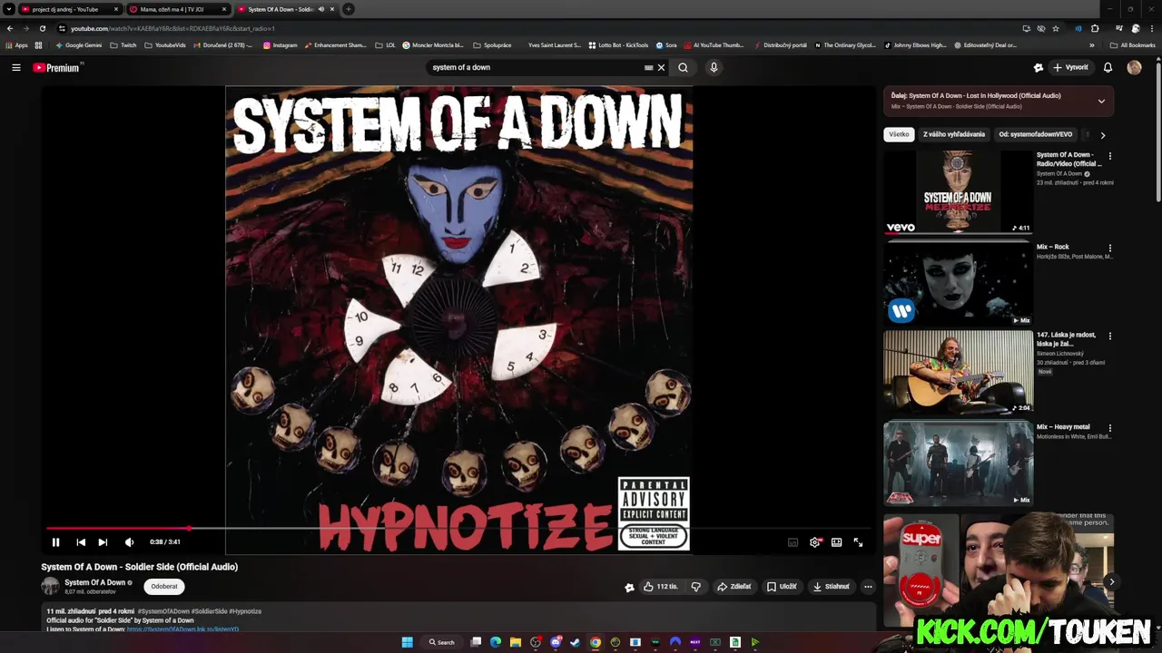Screen dimensions: 1162x653
Task: Switch to project dj andrej YouTube tab
Action: click(x=70, y=9)
